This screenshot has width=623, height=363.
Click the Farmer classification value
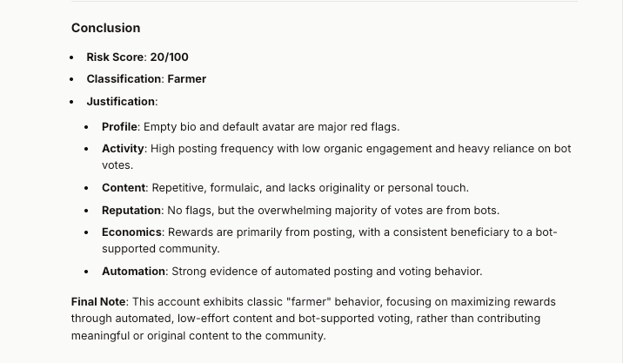187,79
